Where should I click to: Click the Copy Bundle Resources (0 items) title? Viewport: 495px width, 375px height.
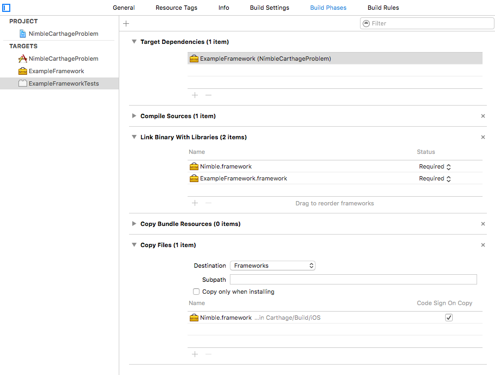point(190,224)
